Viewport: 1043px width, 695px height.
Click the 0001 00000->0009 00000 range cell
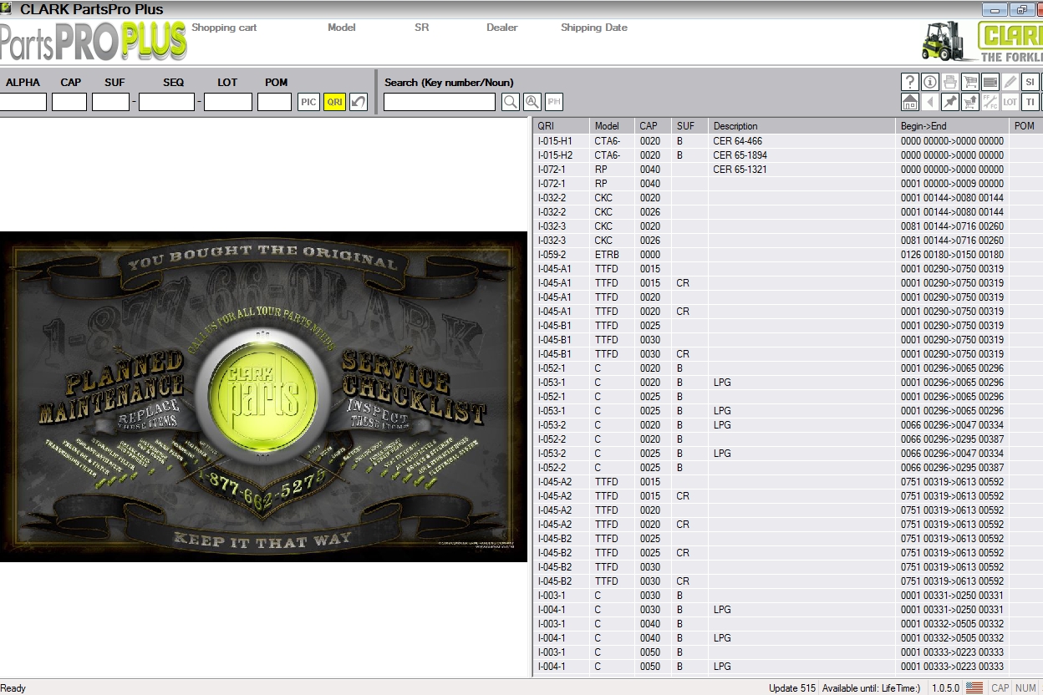click(953, 184)
